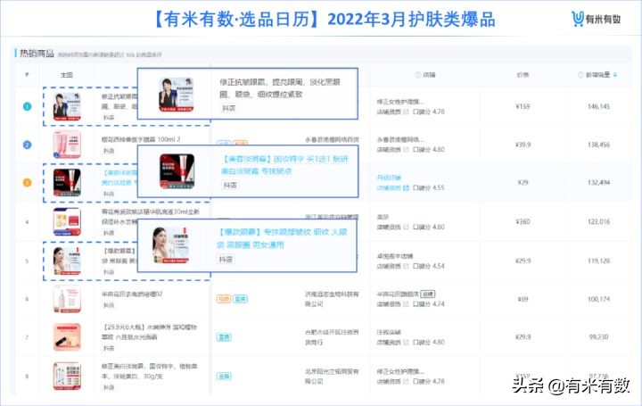642x406 pixels.
Task: Click the orange tag in 半亩花田 row
Action: click(x=224, y=299)
